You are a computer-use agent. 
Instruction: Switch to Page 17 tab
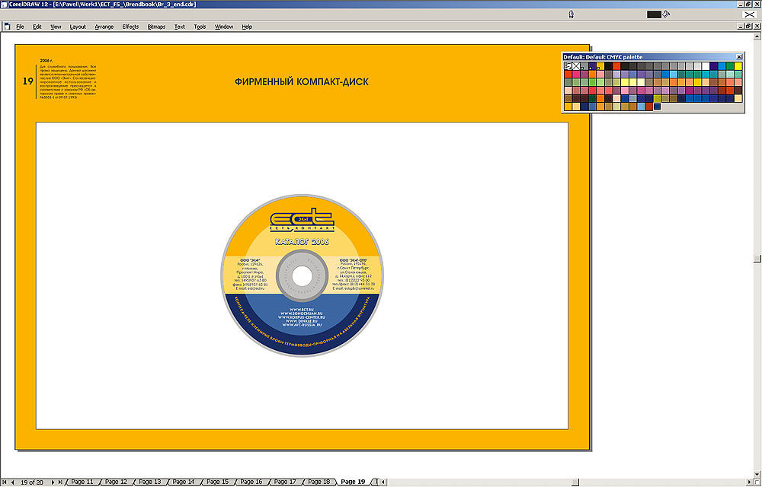(285, 482)
